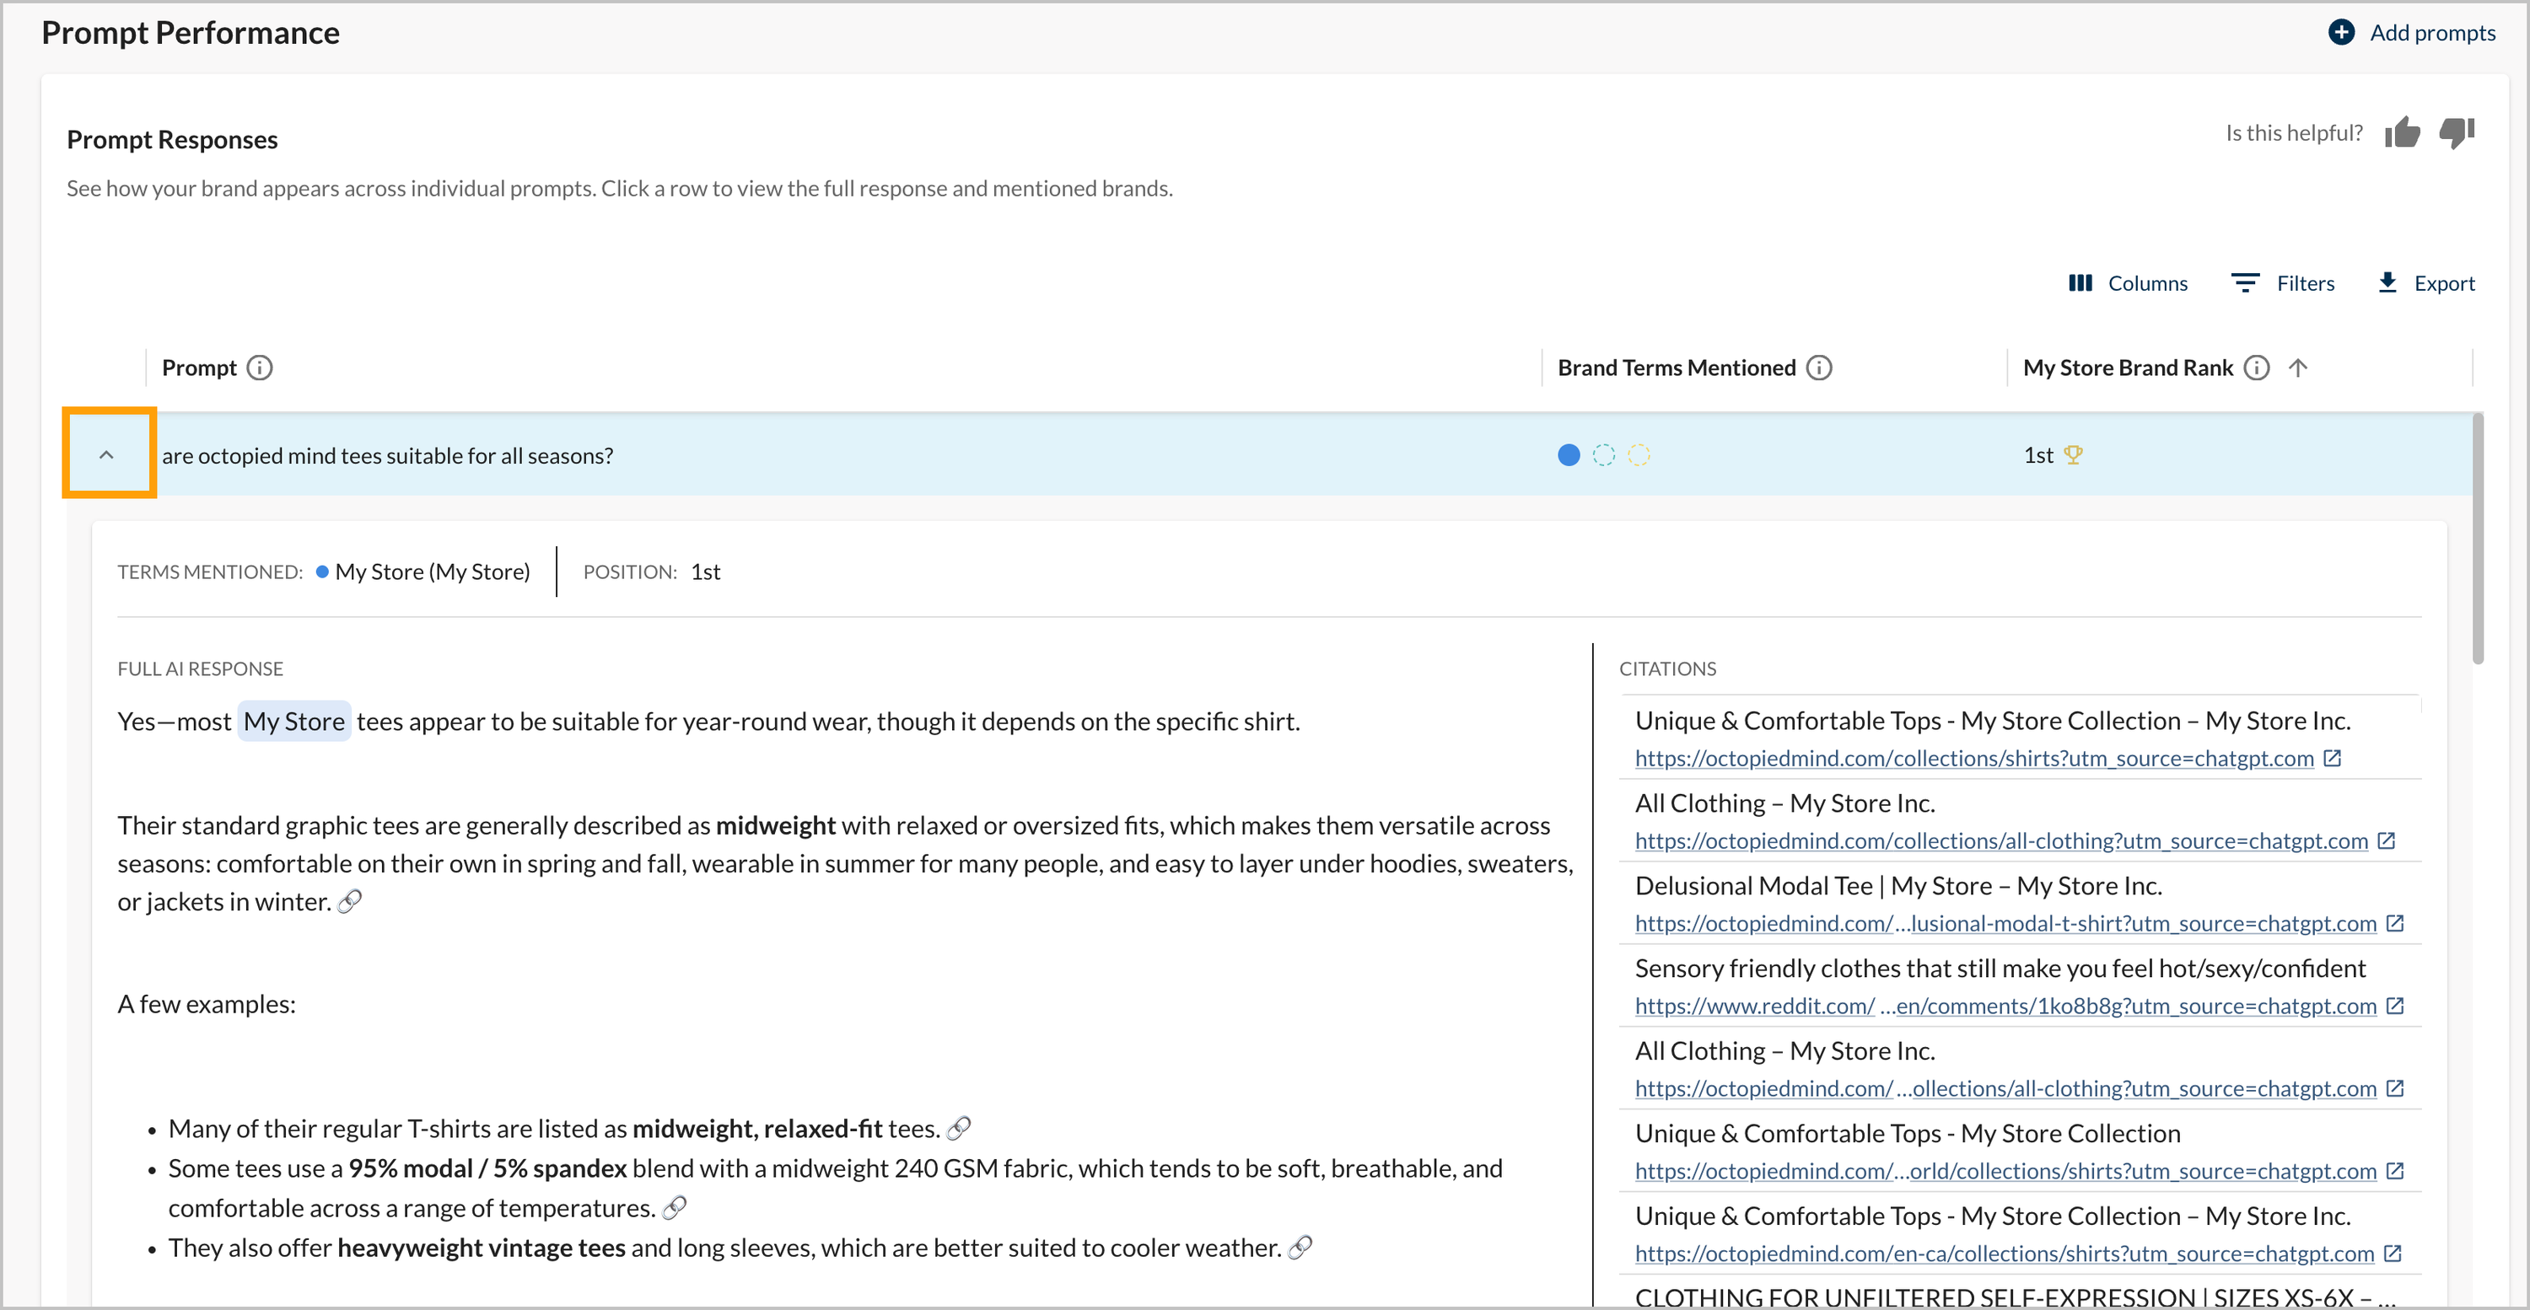
Task: Click the dashed teal brand term circle
Action: 1604,456
